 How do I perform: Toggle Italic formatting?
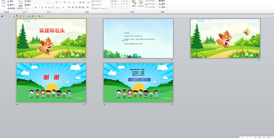(x=39, y=7)
